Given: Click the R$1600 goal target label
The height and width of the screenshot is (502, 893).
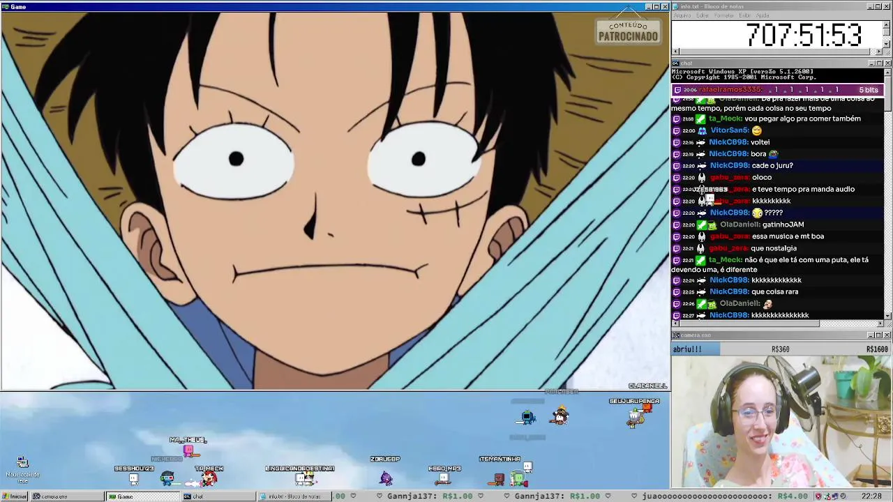Looking at the screenshot, I should [x=877, y=349].
